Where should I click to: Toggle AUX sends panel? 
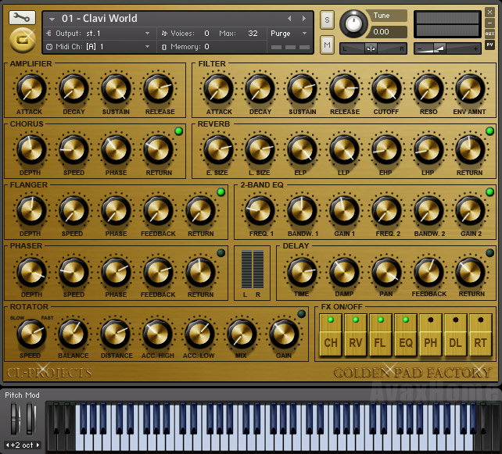(x=489, y=34)
